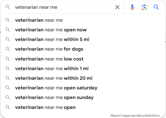Viewport: 166px width, 118px height.
Task: Click into the 'vetenarian near me' search field
Action: point(64,7)
